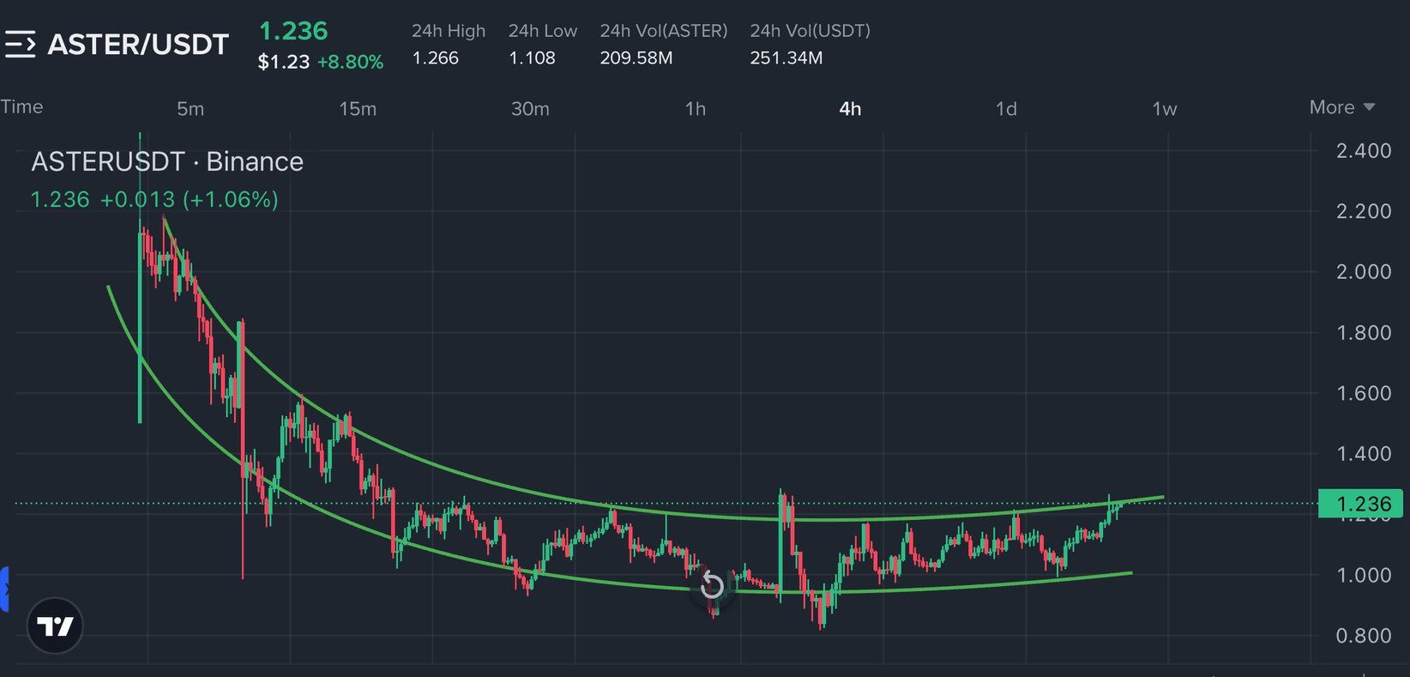Viewport: 1410px width, 677px height.
Task: Select the Time label in interval bar
Action: coord(21,106)
